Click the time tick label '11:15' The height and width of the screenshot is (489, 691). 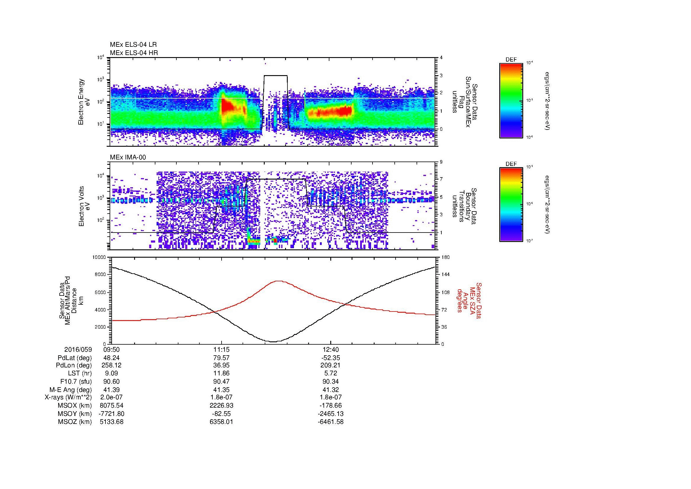[x=221, y=349]
